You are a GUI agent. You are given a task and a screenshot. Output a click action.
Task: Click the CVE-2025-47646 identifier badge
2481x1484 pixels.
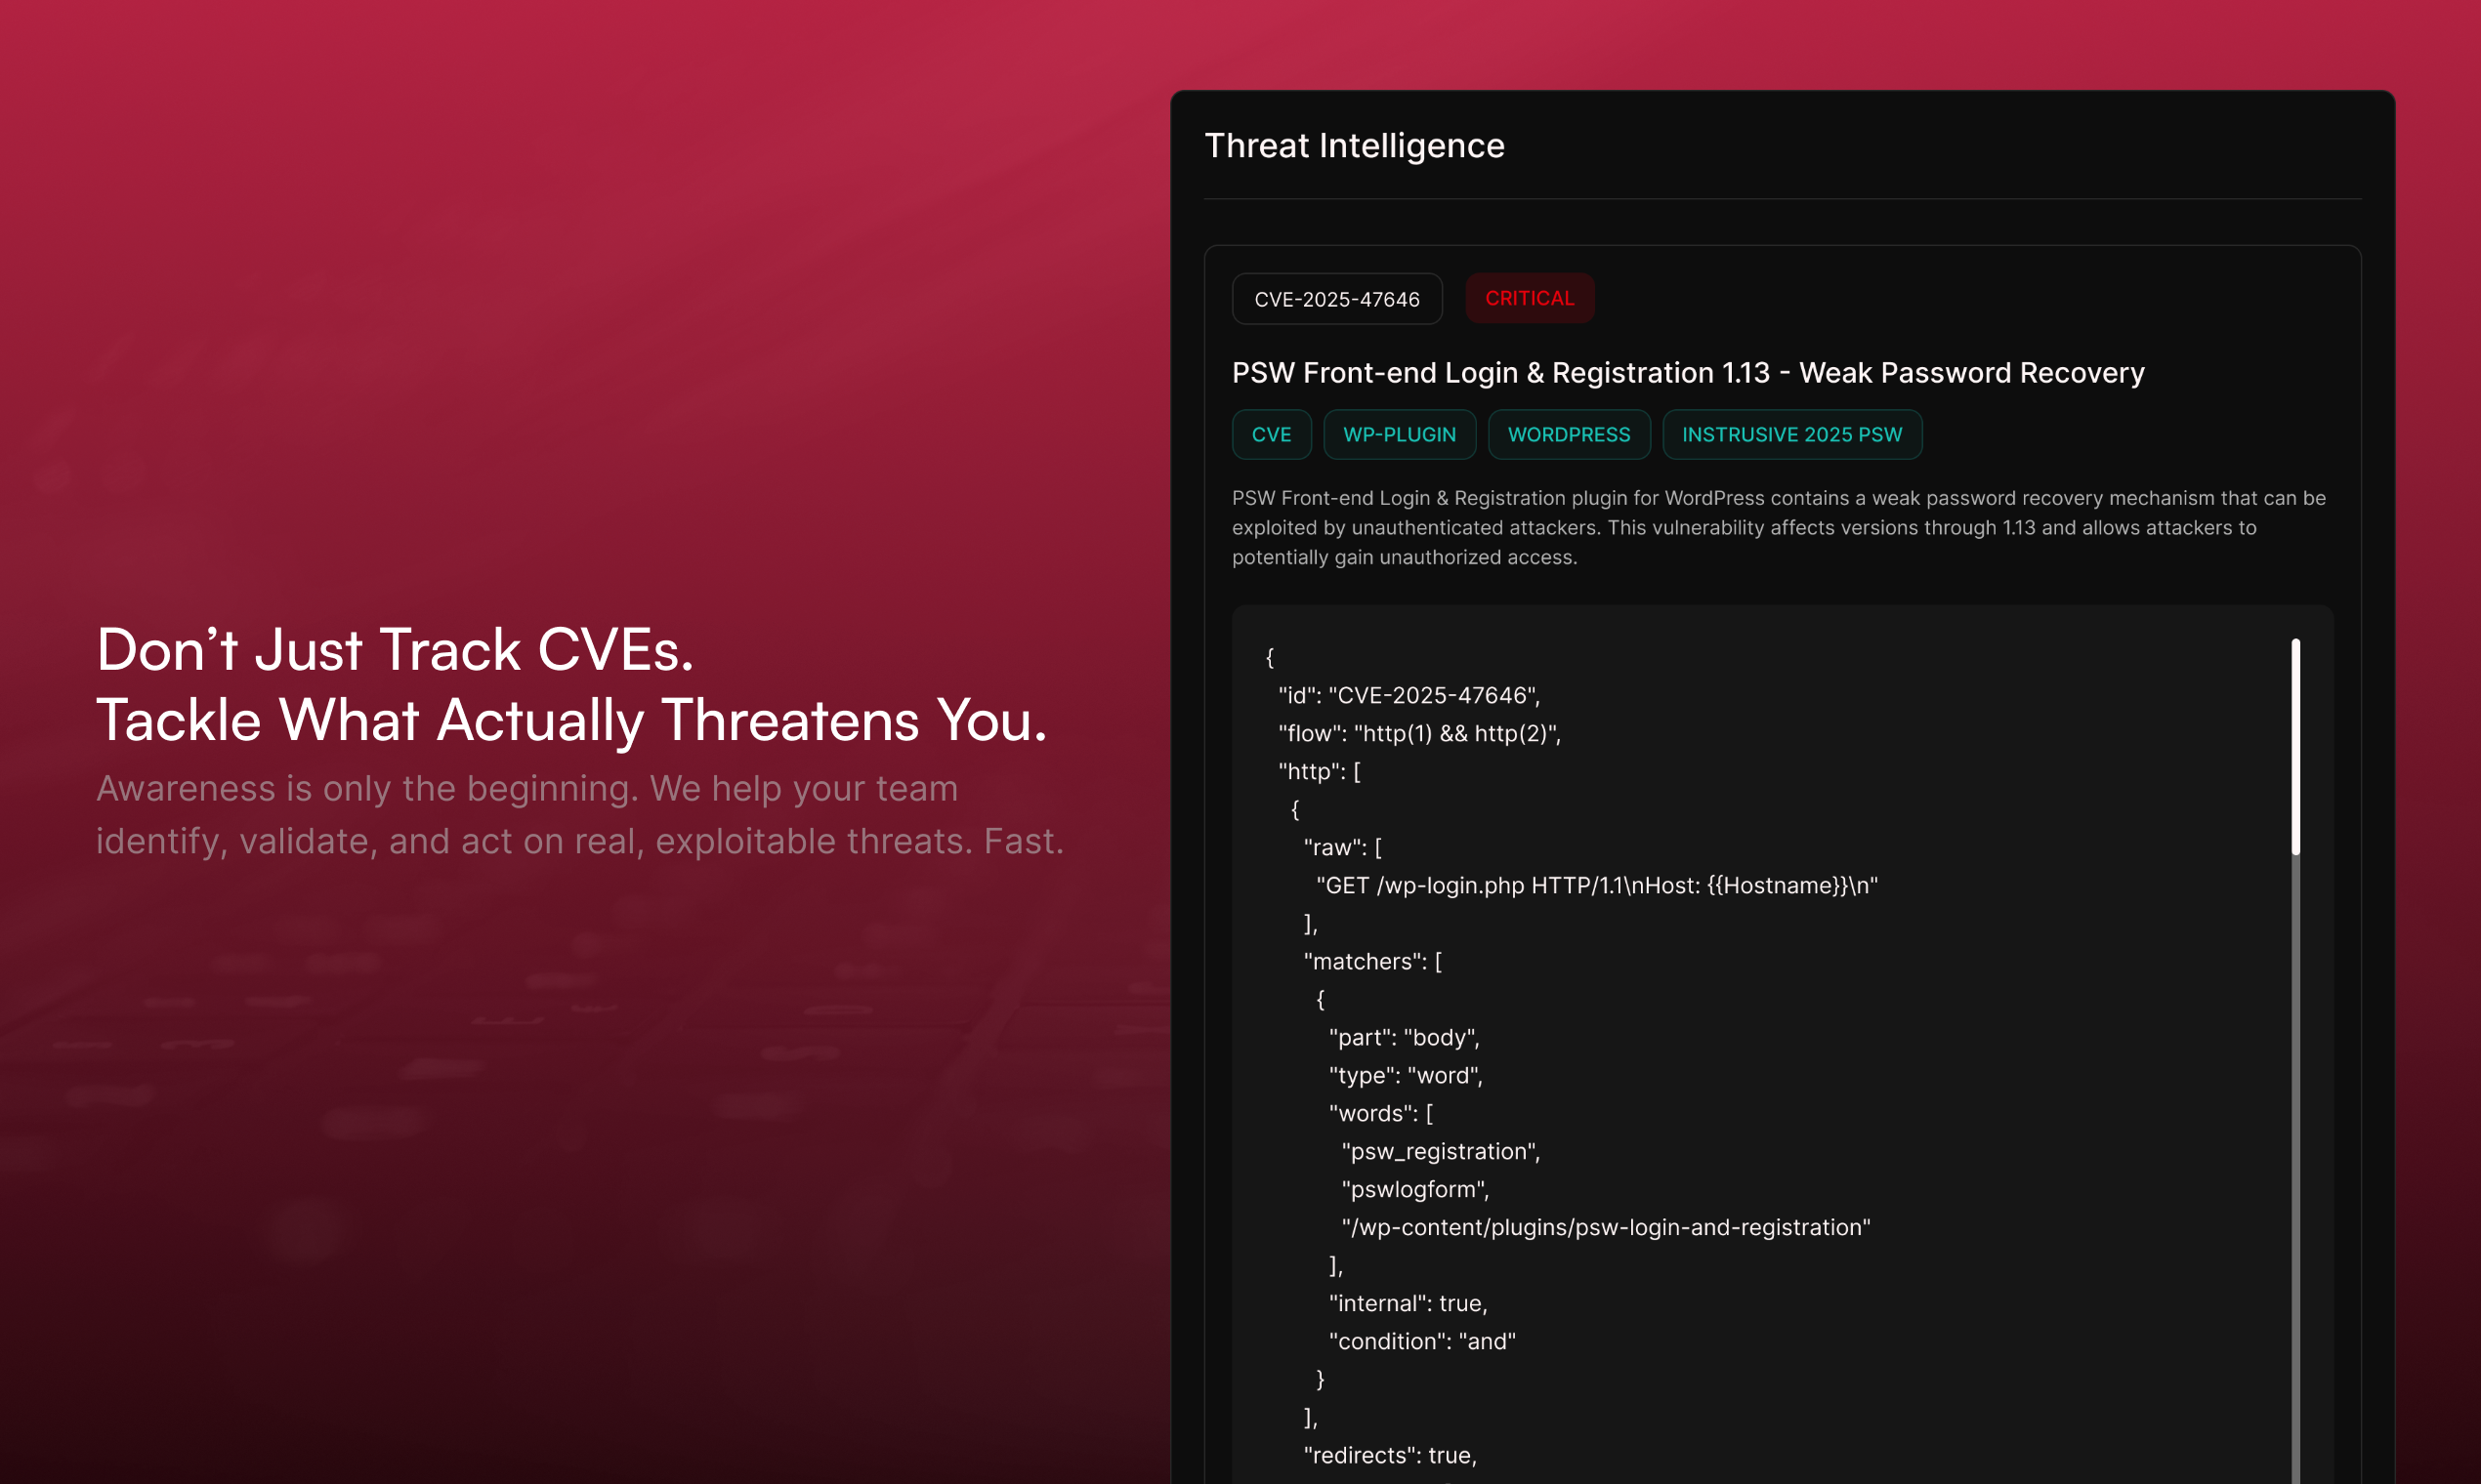(1336, 299)
